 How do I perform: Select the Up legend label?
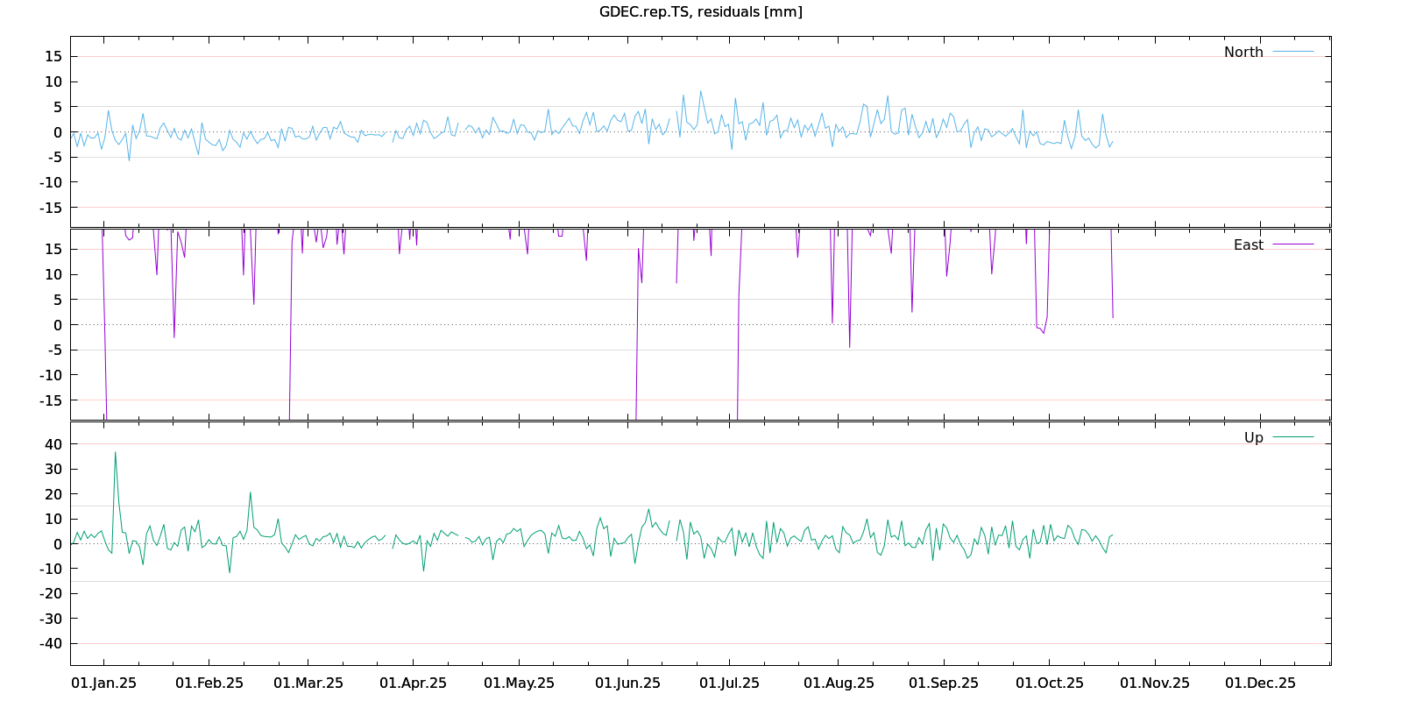(1253, 437)
